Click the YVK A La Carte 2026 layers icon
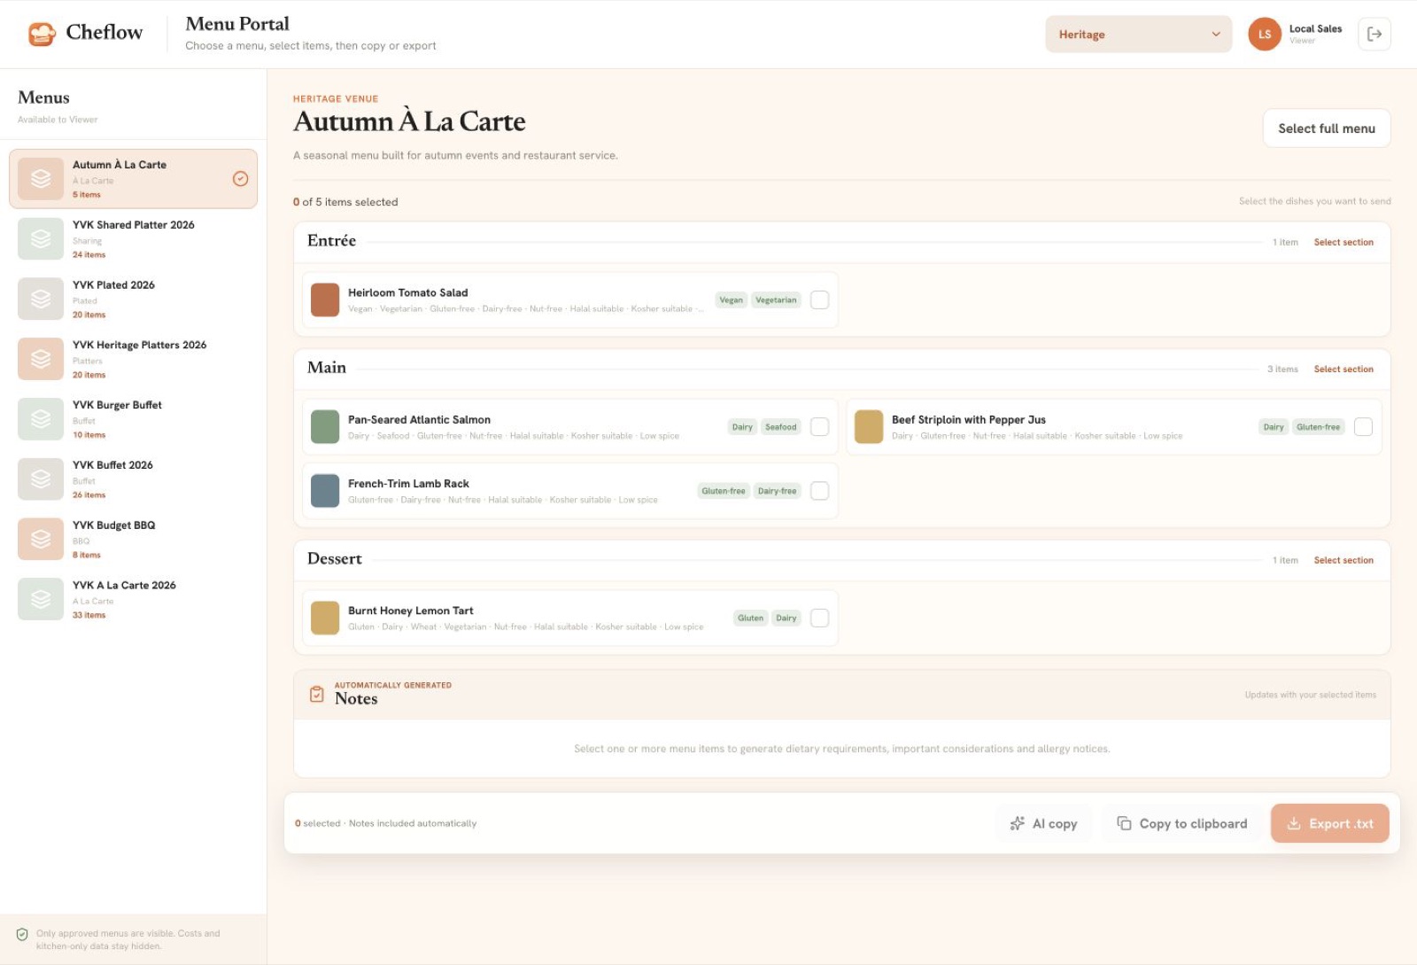 click(x=41, y=599)
